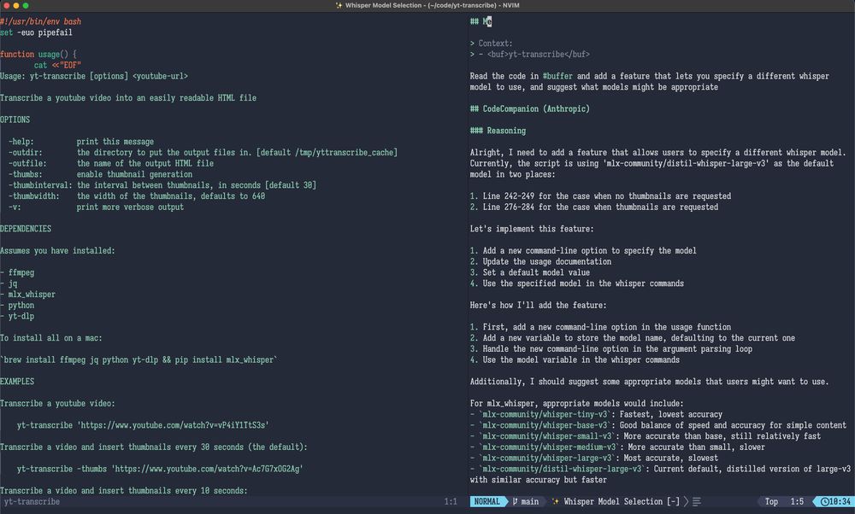The width and height of the screenshot is (855, 514).
Task: Click the 'main' branch name in status line
Action: click(x=529, y=501)
